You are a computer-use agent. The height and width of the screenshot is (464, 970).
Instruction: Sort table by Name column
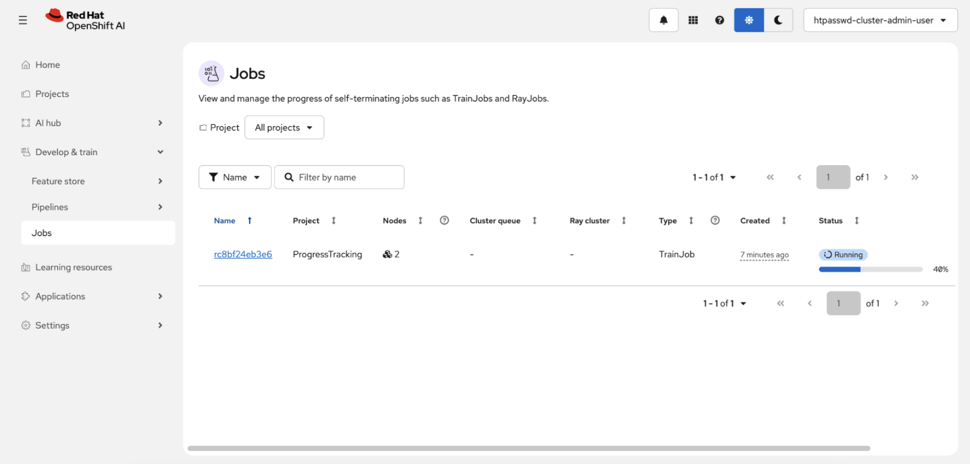[233, 220]
